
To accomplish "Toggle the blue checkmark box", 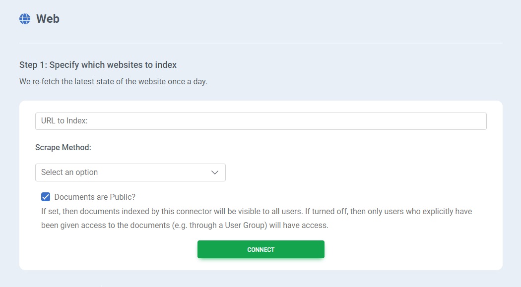I will (x=46, y=197).
